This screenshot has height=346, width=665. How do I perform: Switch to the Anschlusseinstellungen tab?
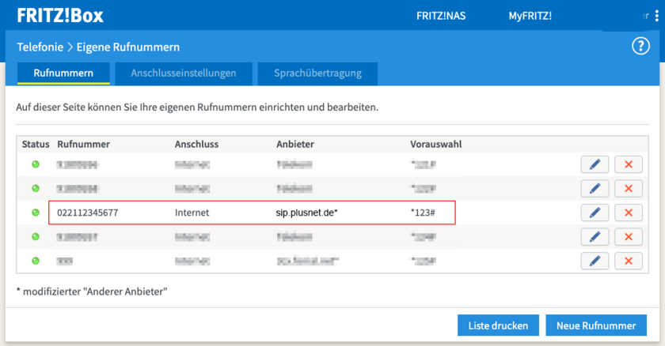click(x=184, y=73)
